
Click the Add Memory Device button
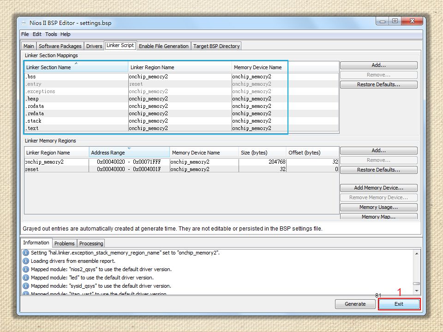378,188
